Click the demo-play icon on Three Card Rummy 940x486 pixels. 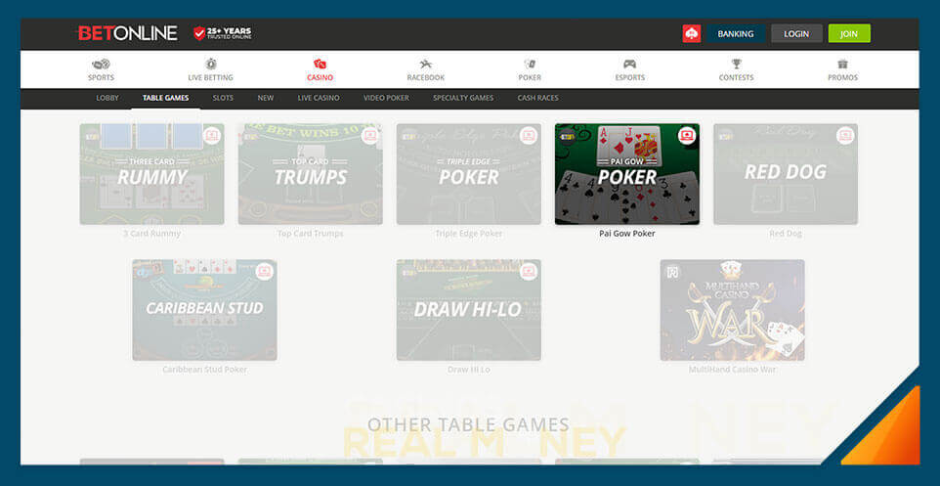tap(212, 136)
